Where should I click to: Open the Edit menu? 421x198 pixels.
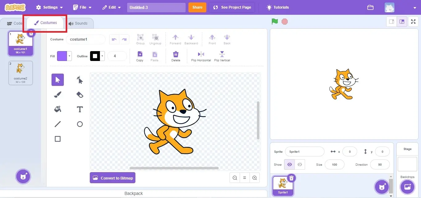click(111, 7)
